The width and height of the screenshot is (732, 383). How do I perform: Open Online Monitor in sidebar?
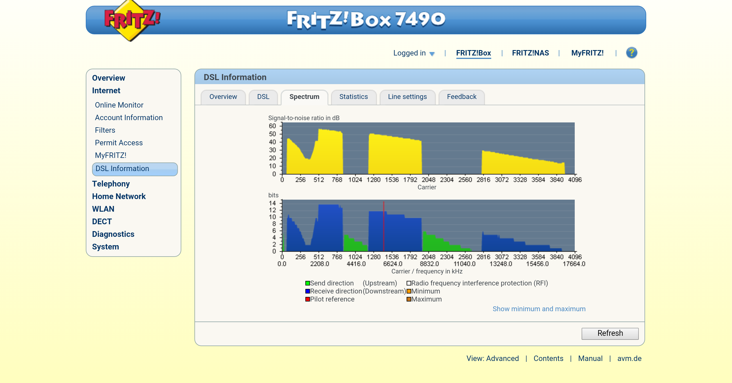point(119,105)
